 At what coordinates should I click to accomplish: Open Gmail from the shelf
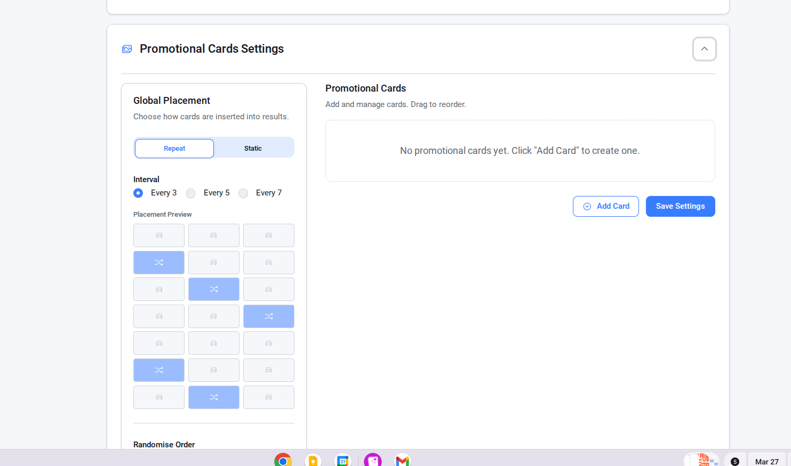coord(402,460)
